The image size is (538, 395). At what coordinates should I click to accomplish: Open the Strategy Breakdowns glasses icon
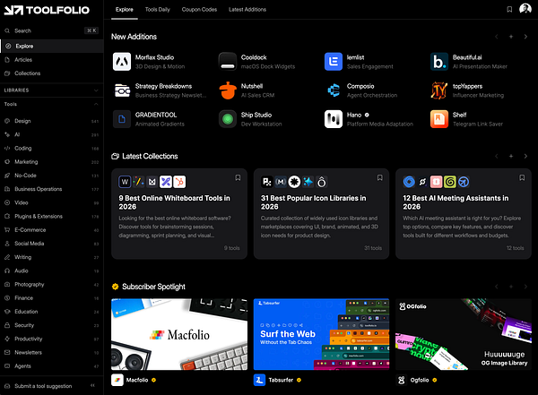(x=122, y=90)
